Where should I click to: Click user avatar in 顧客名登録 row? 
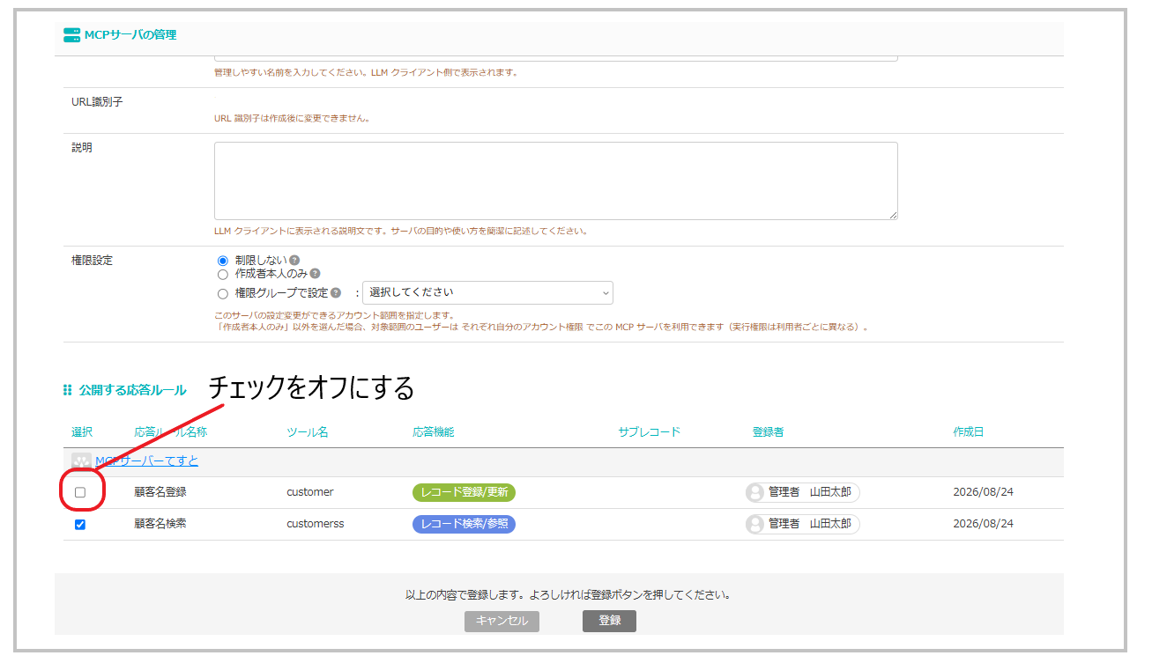pos(755,493)
